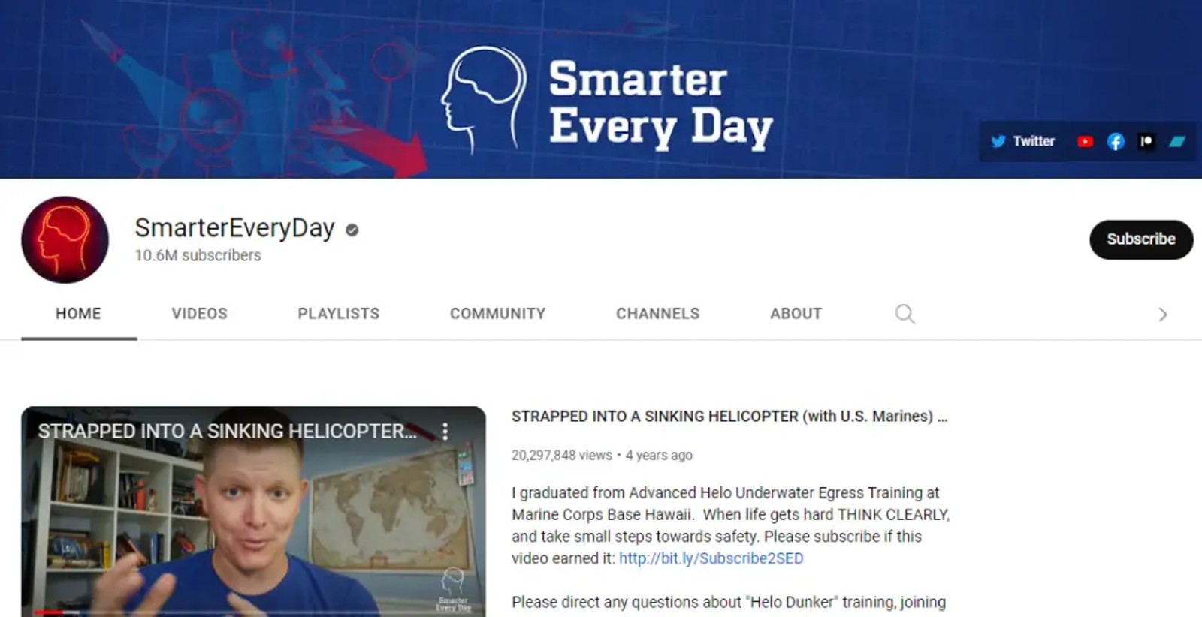
Task: Click the video progress bar
Action: point(253,612)
